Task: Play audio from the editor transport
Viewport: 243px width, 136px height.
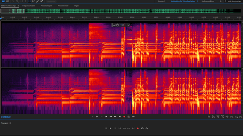Action: (x=97, y=117)
